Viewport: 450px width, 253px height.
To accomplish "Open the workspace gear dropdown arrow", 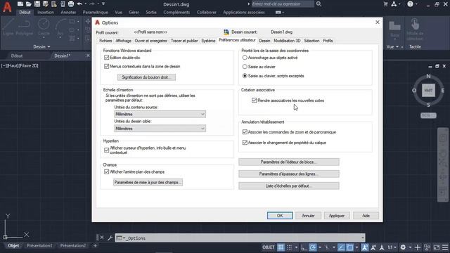I will click(410, 247).
